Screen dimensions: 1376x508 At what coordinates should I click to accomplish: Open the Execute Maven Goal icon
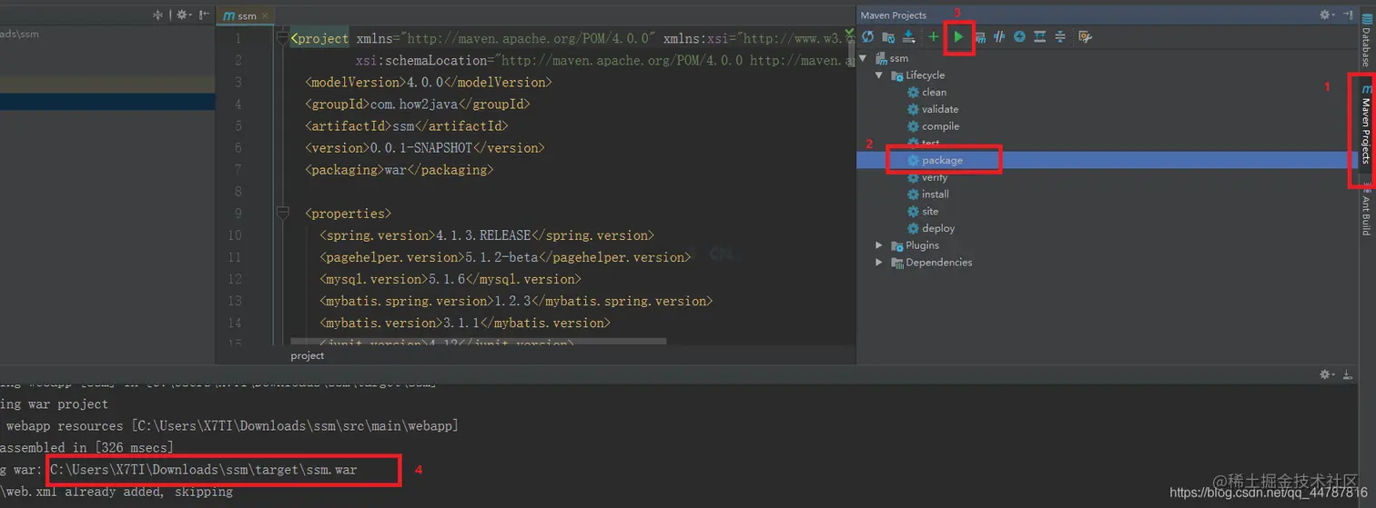(979, 37)
